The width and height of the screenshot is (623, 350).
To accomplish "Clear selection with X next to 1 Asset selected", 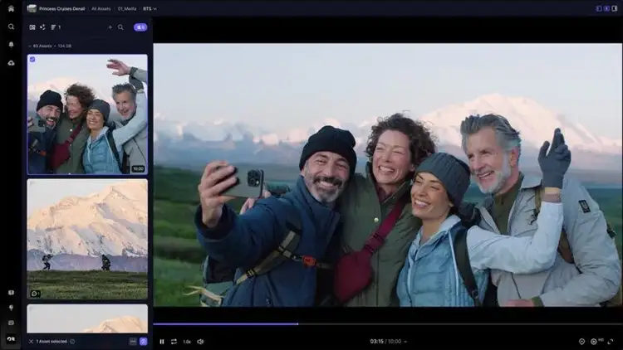I will point(32,341).
